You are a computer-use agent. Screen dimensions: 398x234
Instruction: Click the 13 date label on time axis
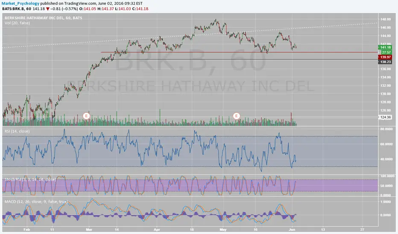click(322, 230)
